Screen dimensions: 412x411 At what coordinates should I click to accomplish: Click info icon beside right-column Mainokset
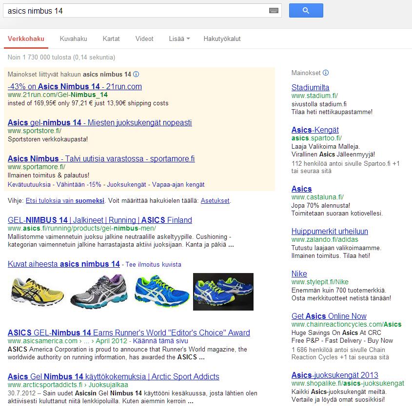pyautogui.click(x=326, y=73)
